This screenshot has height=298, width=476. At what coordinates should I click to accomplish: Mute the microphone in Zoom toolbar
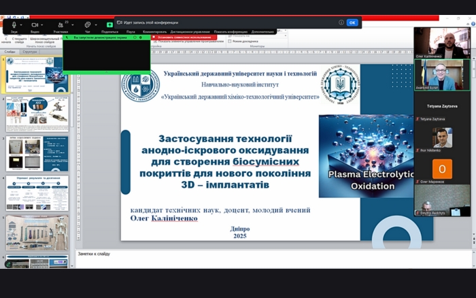(x=14, y=24)
